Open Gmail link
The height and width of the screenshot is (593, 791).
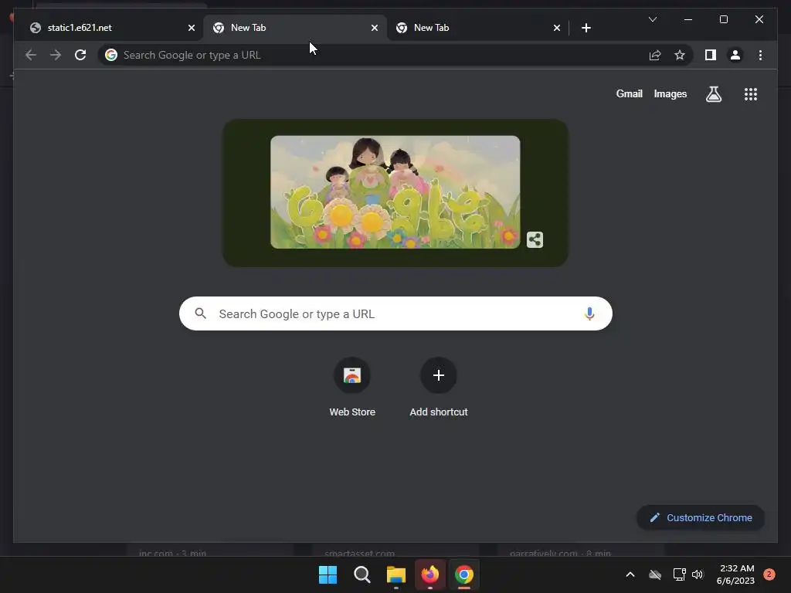(x=629, y=93)
